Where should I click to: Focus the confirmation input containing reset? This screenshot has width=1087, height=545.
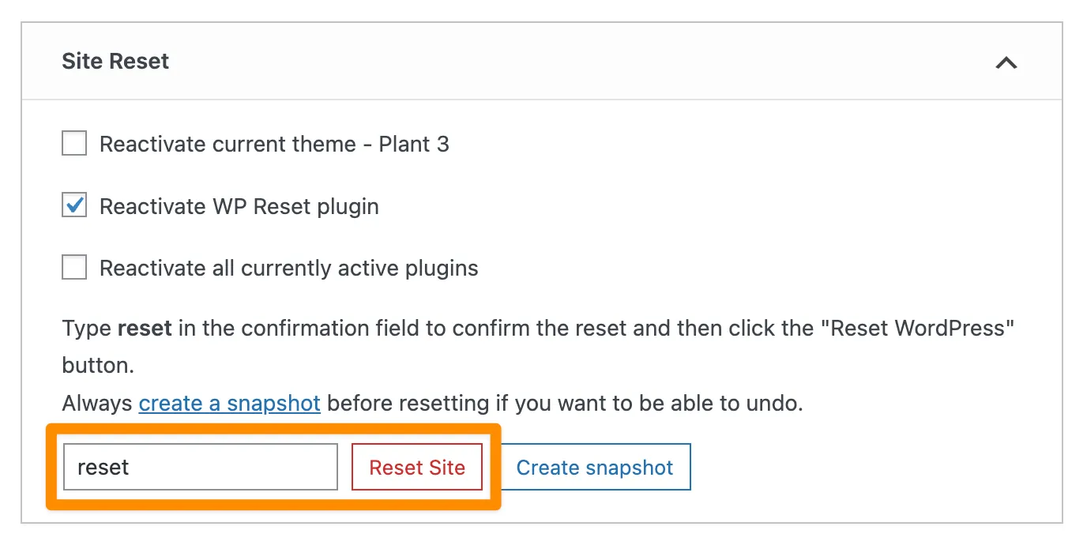tap(200, 467)
